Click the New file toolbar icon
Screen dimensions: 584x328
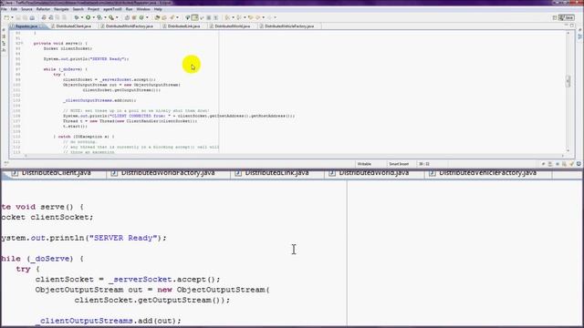[x=6, y=17]
